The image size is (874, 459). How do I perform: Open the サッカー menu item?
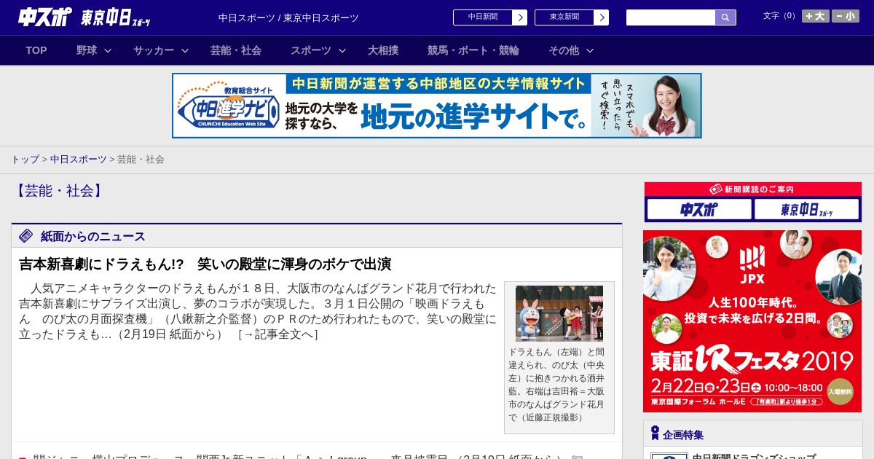(x=154, y=50)
